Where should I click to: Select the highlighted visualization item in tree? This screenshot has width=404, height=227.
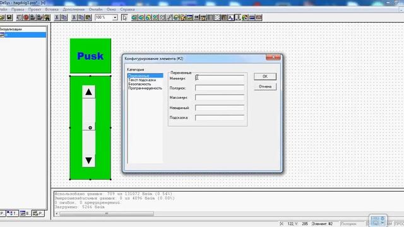tap(23, 35)
